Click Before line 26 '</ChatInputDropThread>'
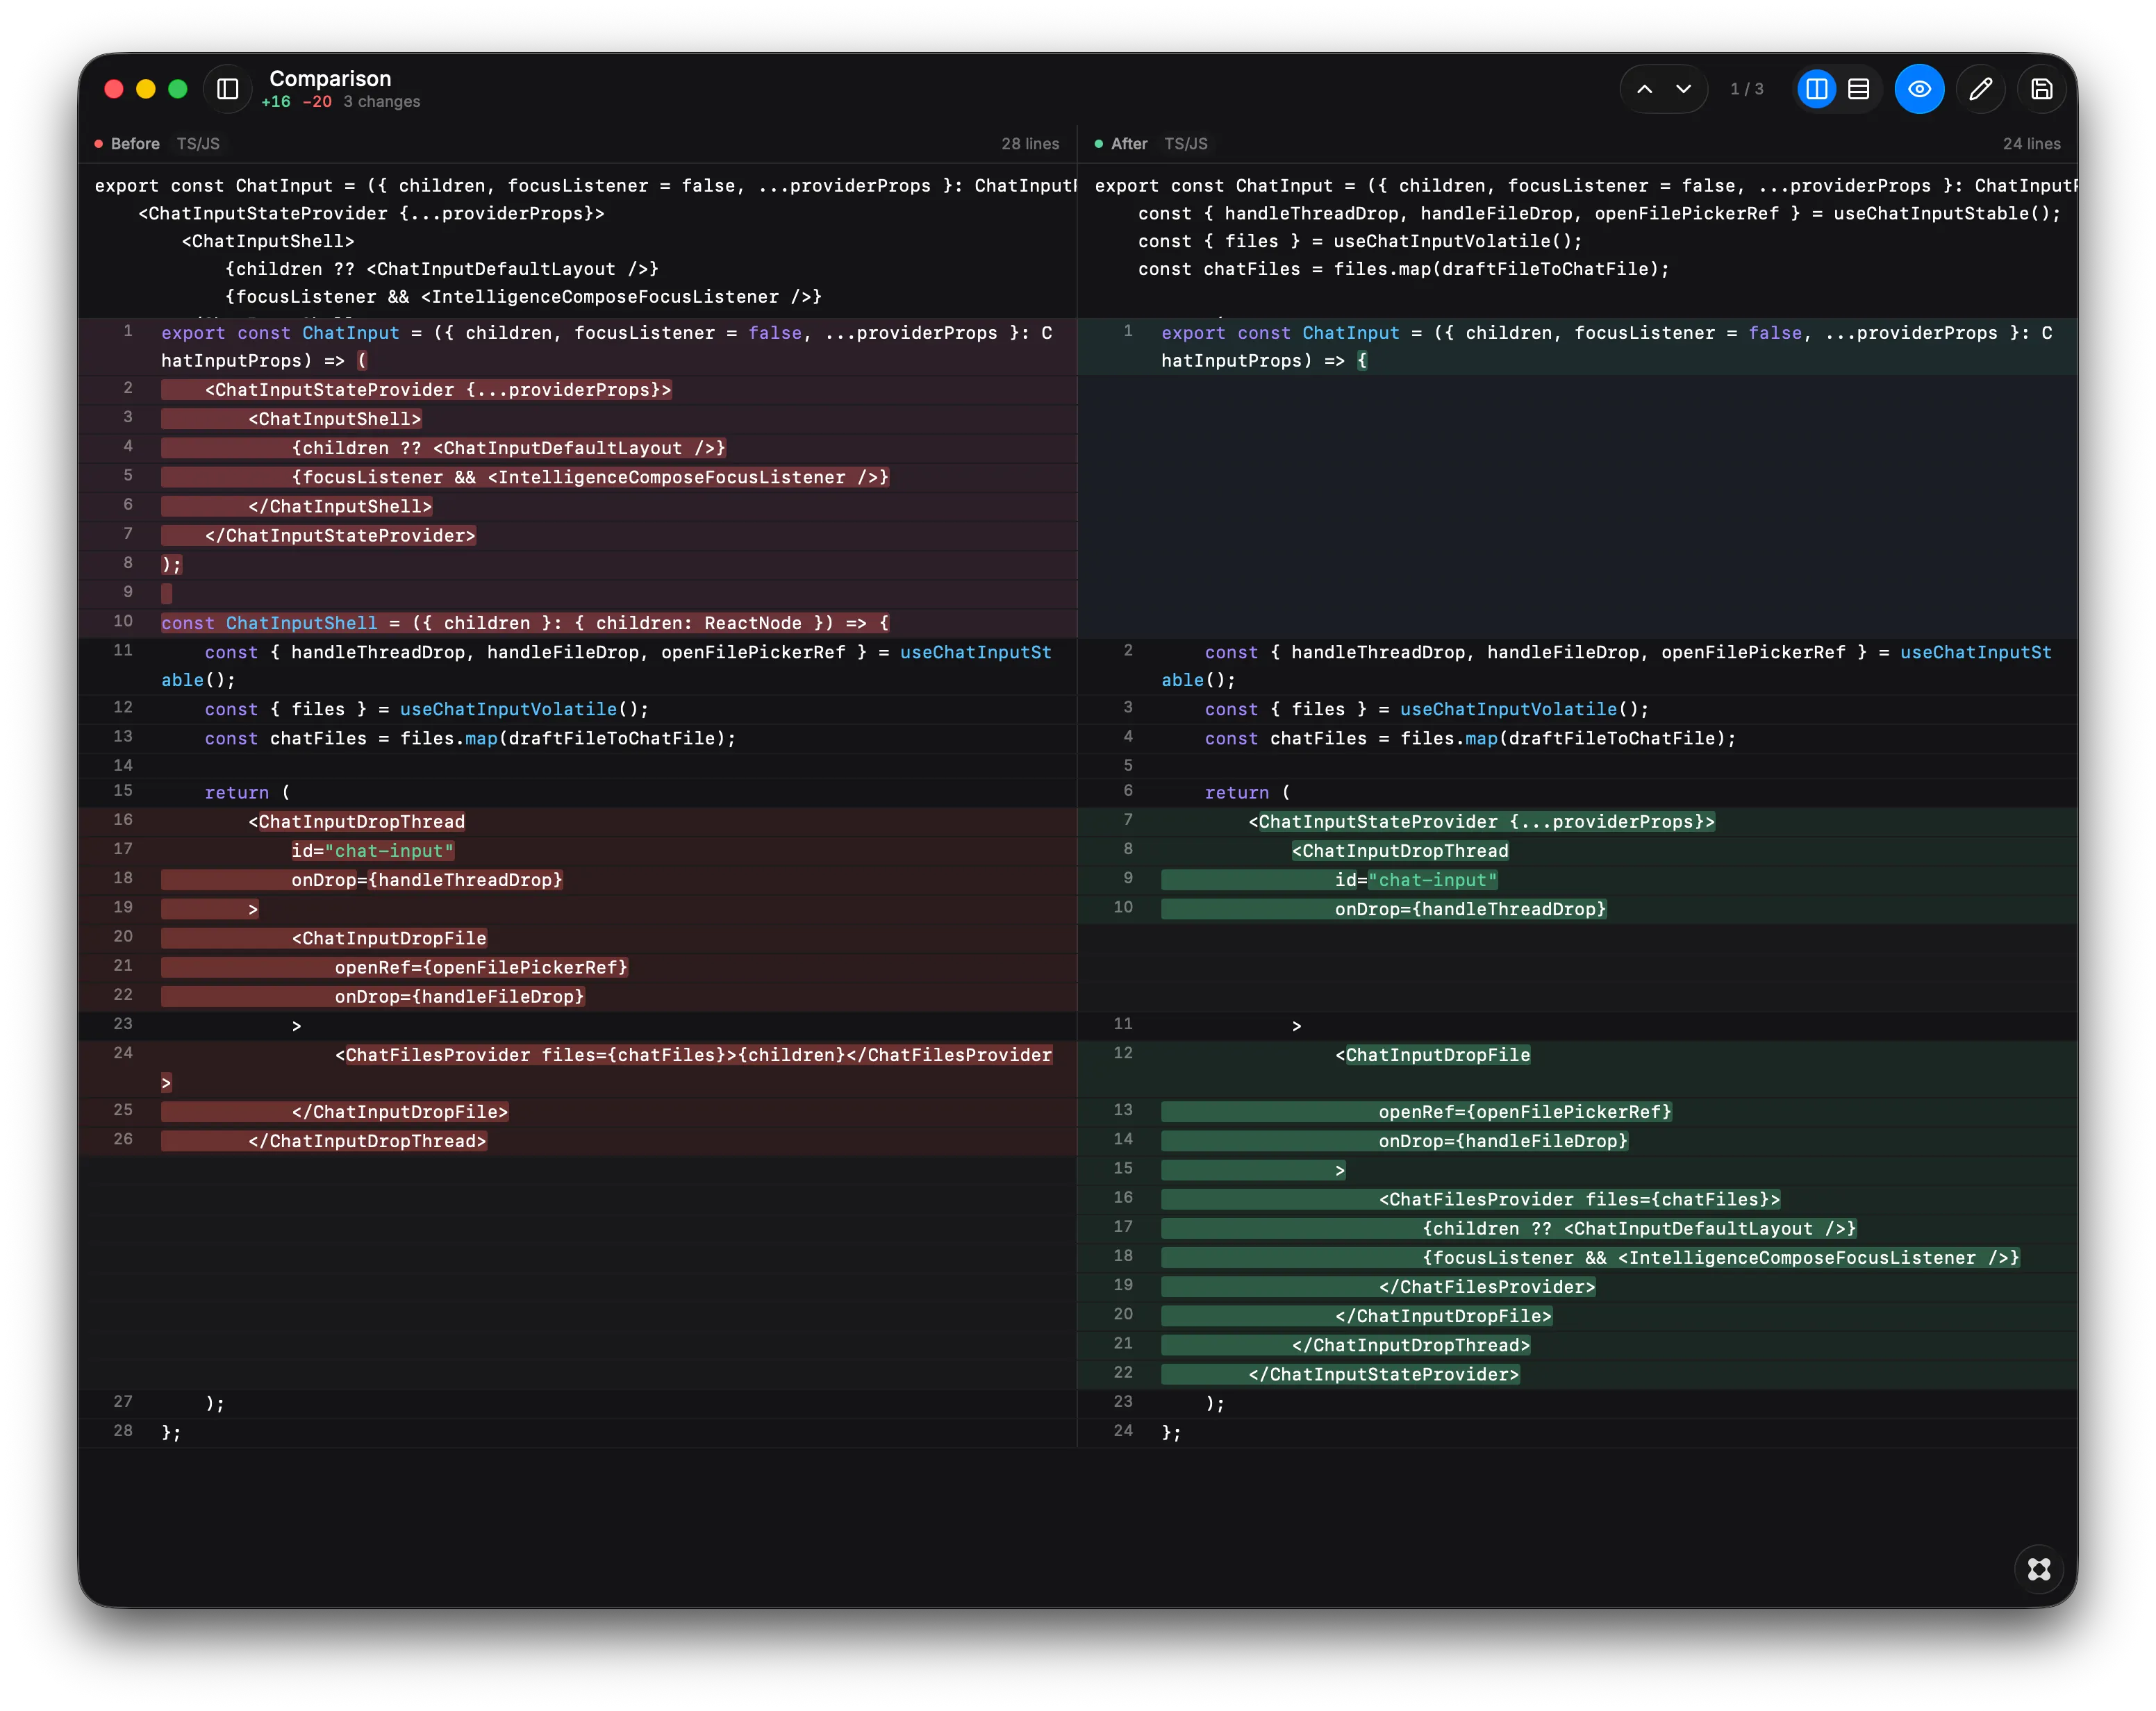 coord(367,1141)
